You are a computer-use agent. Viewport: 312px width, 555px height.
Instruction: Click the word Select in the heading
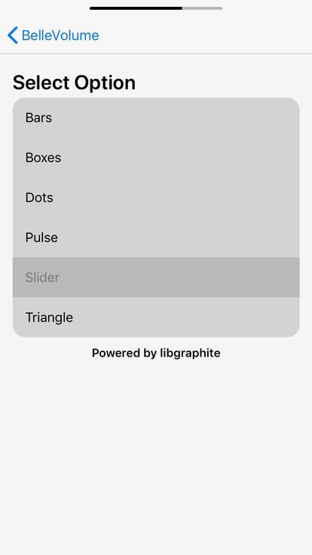[41, 83]
